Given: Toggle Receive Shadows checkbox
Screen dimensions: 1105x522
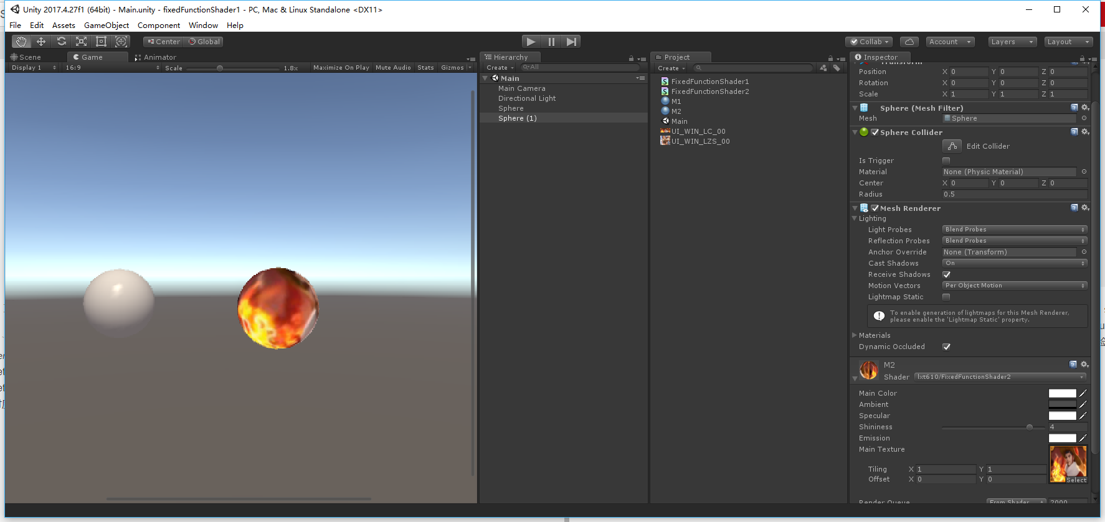Looking at the screenshot, I should point(946,274).
